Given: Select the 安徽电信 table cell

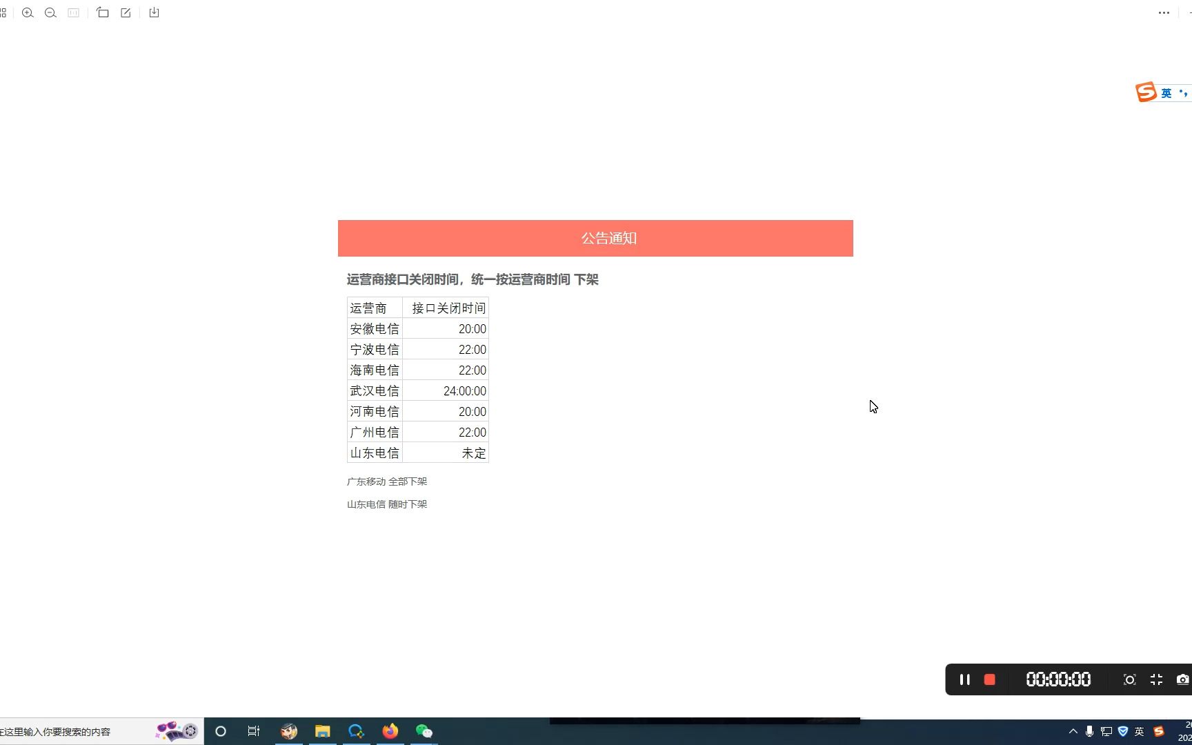Looking at the screenshot, I should coord(375,328).
